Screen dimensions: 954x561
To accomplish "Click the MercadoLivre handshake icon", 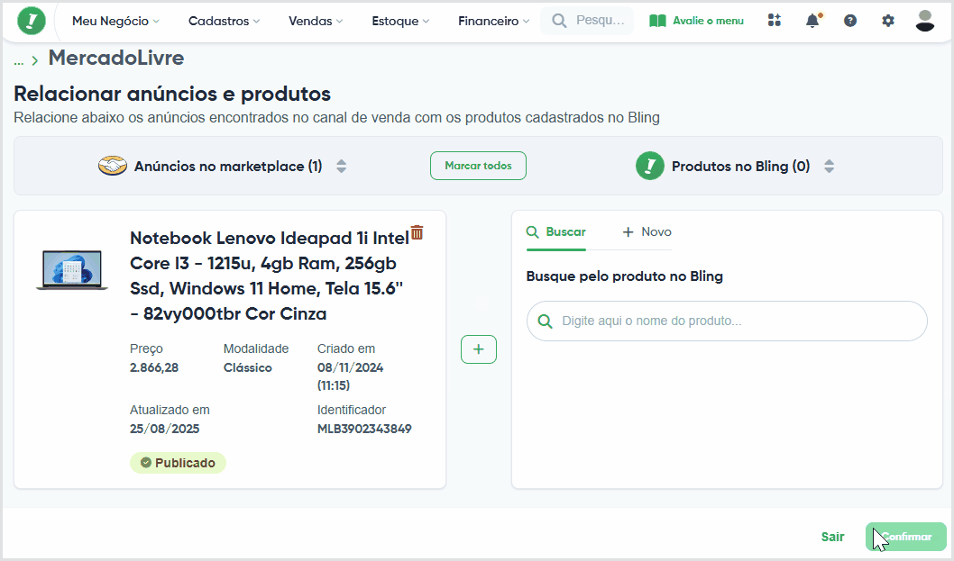I will (x=113, y=166).
